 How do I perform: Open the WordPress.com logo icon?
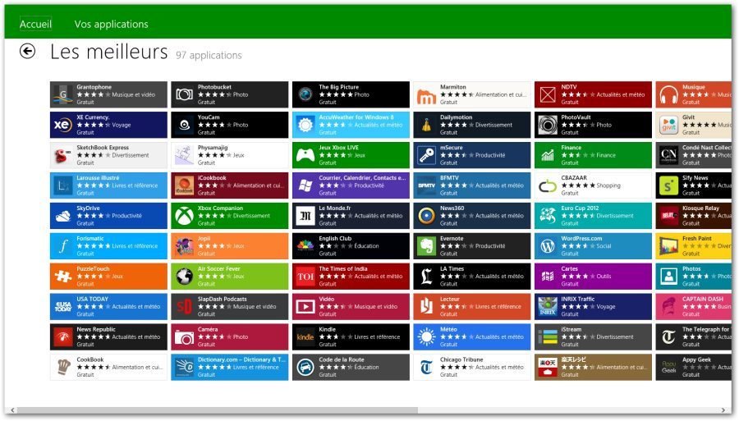point(547,246)
